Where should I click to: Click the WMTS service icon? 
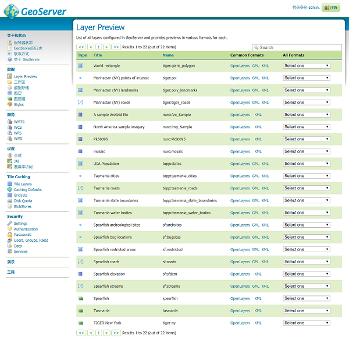pyautogui.click(x=9, y=121)
